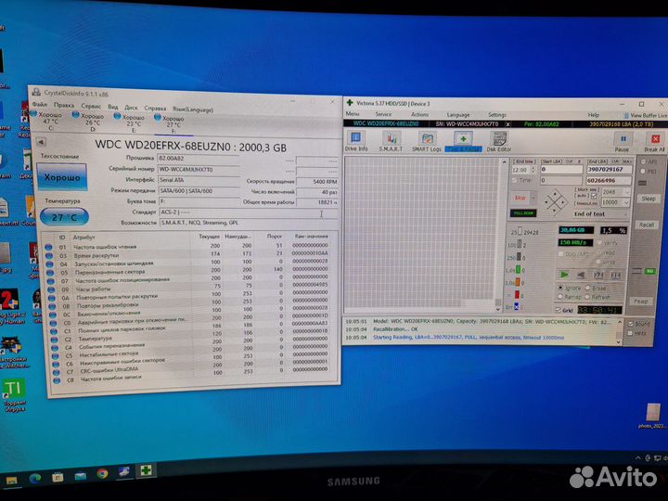Open the End of test dropdown
Viewport: 668px width, 501px height.
[600, 214]
